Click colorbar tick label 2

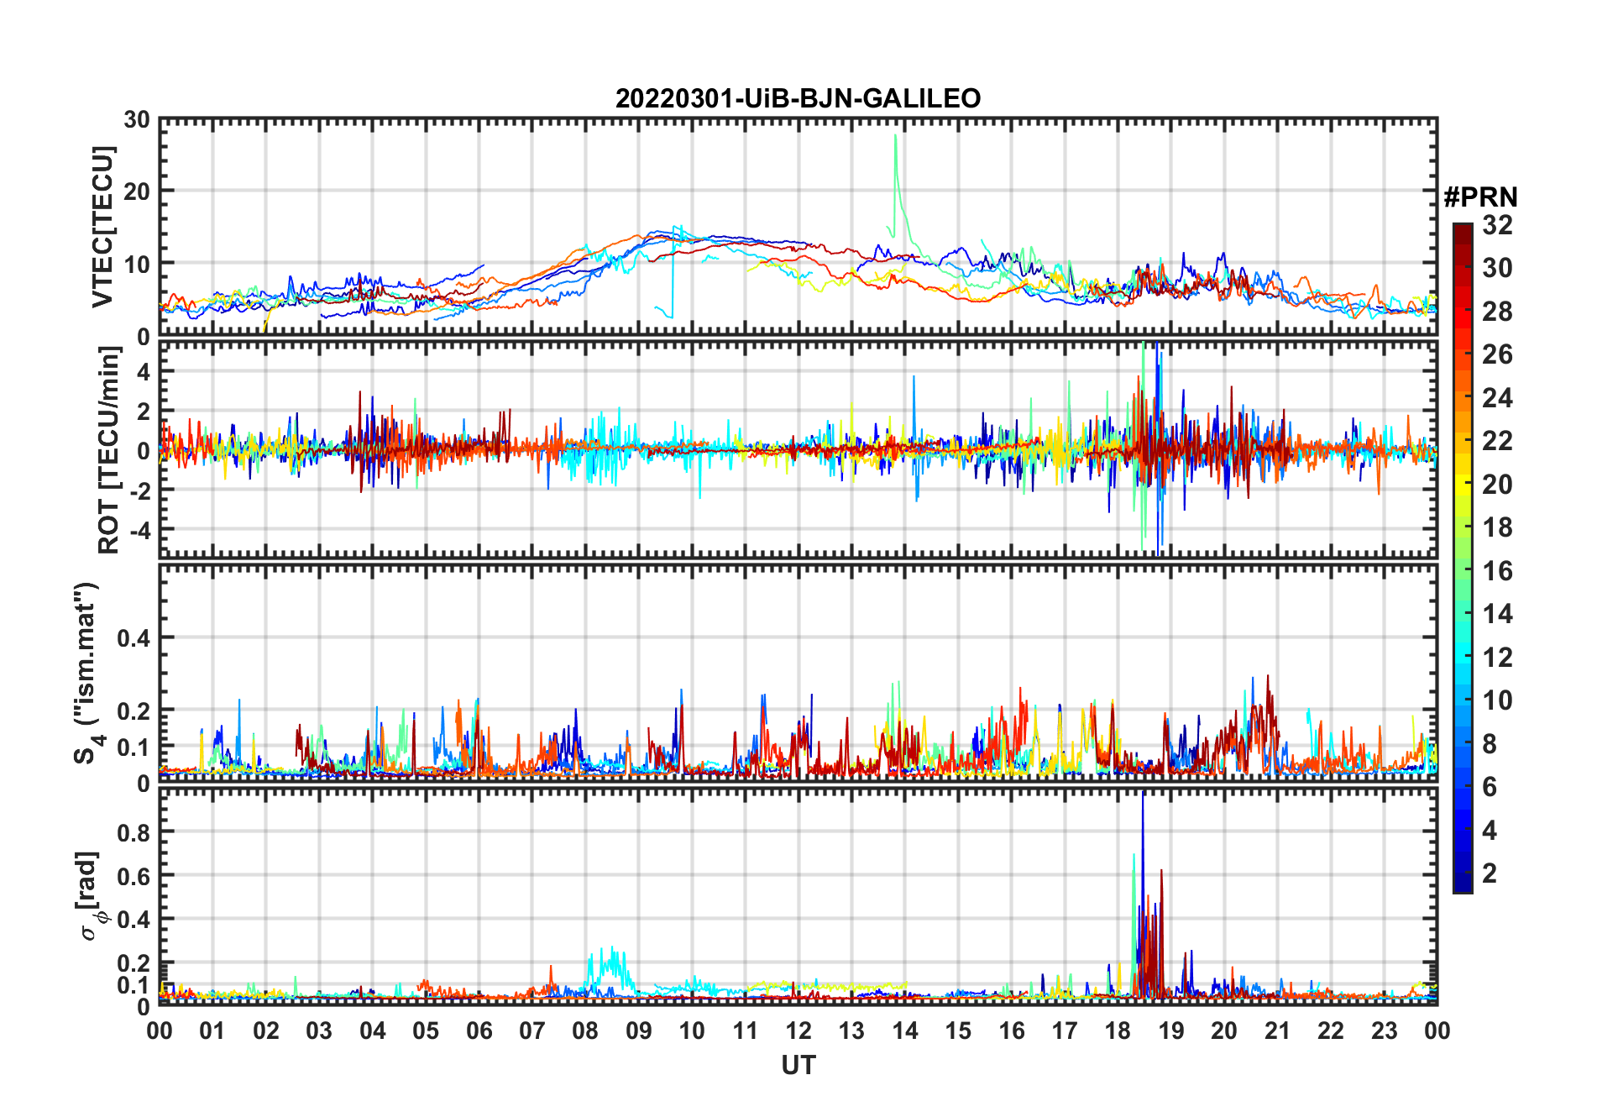[1490, 873]
